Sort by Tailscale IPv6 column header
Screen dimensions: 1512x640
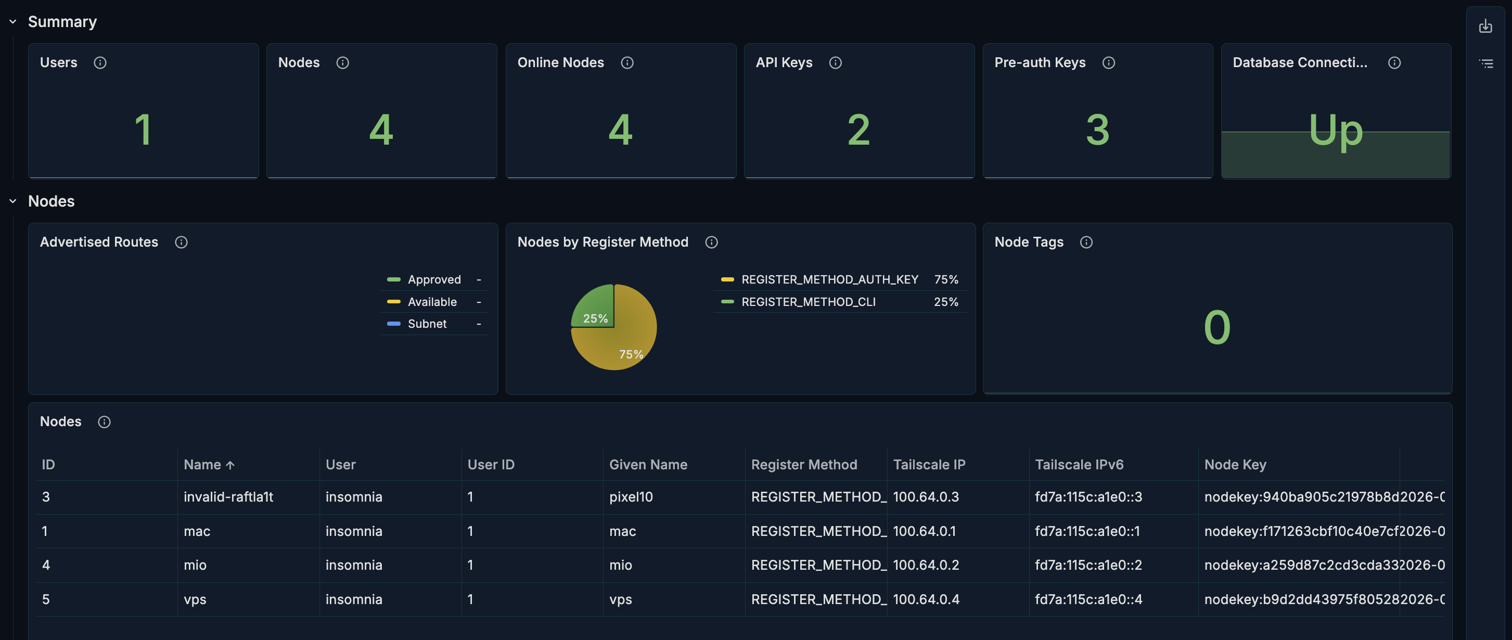pyautogui.click(x=1079, y=465)
